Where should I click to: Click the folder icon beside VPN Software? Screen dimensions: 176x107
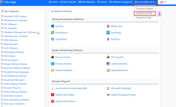[2, 40]
